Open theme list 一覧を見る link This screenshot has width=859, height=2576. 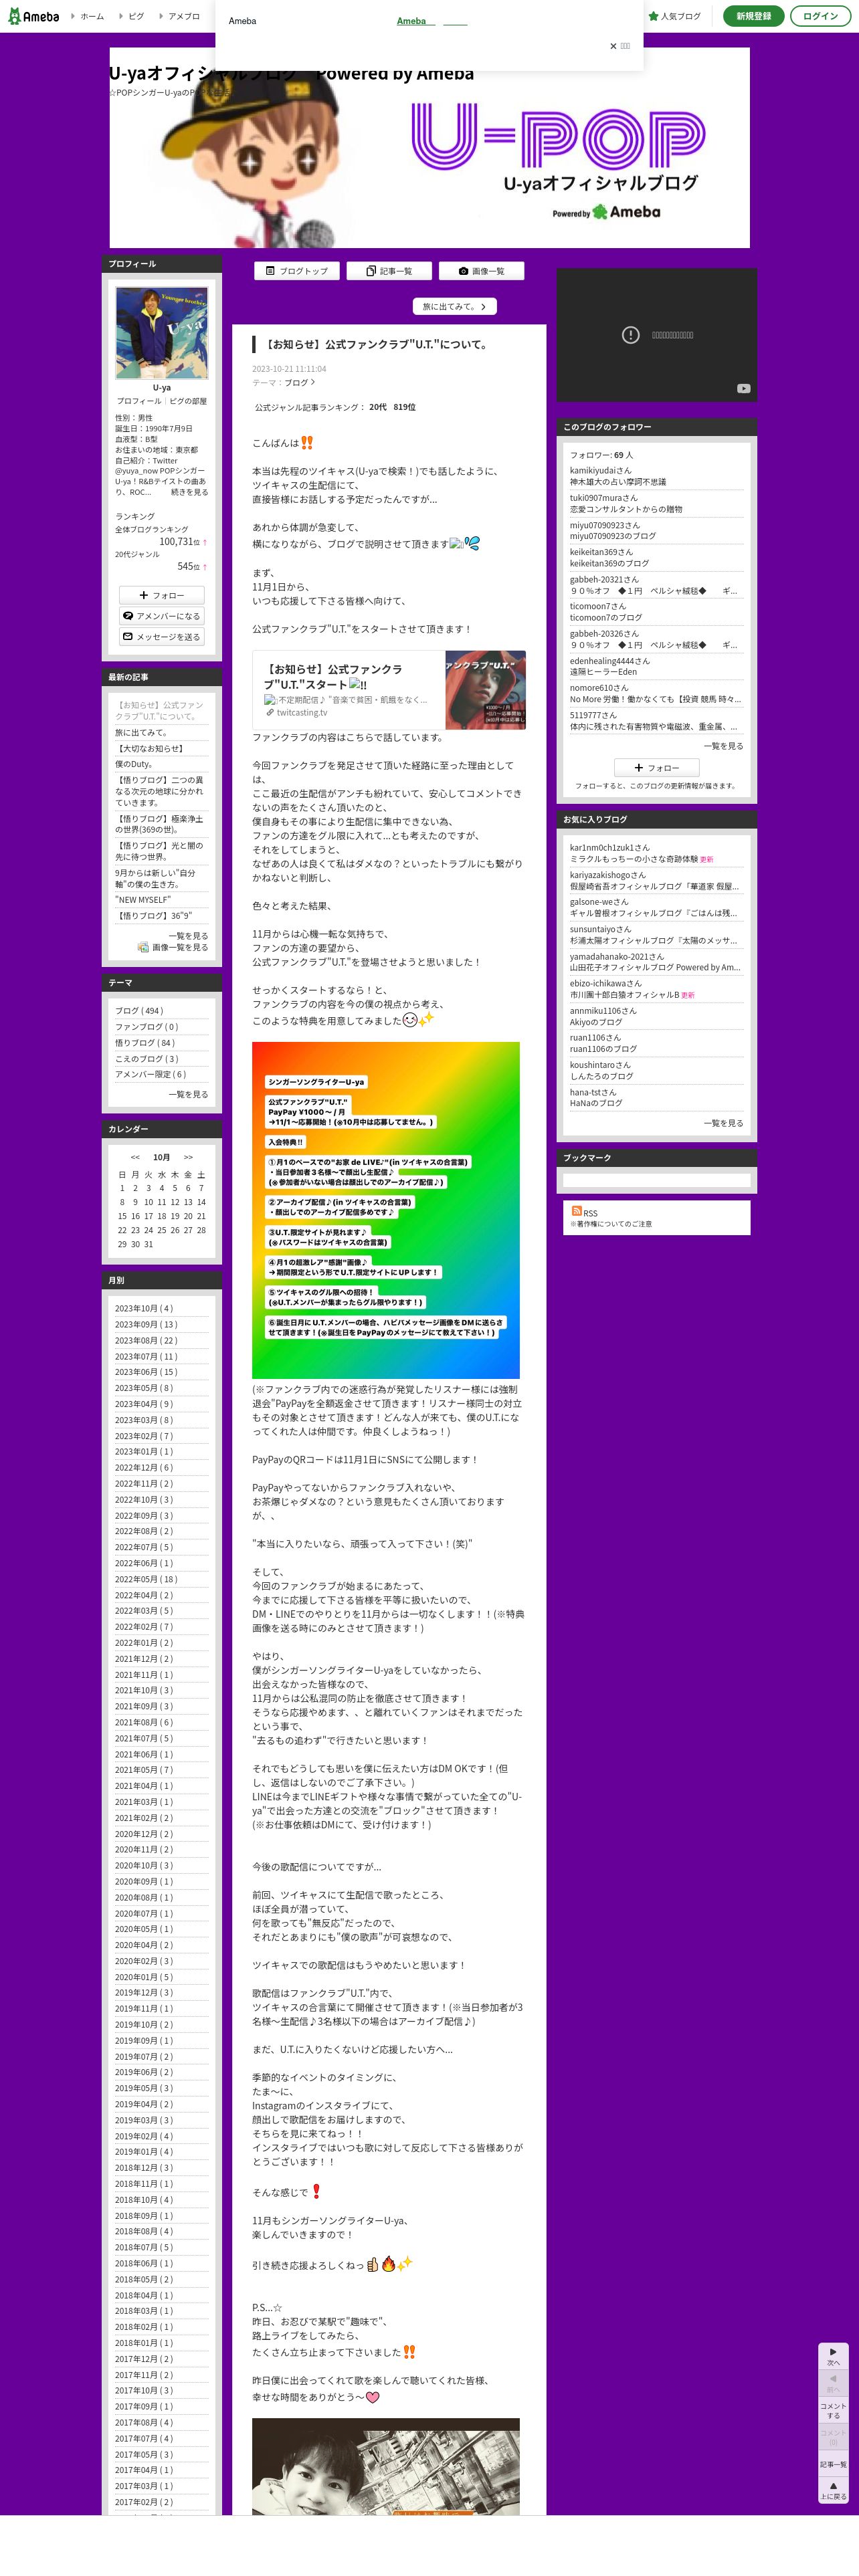coord(189,1094)
